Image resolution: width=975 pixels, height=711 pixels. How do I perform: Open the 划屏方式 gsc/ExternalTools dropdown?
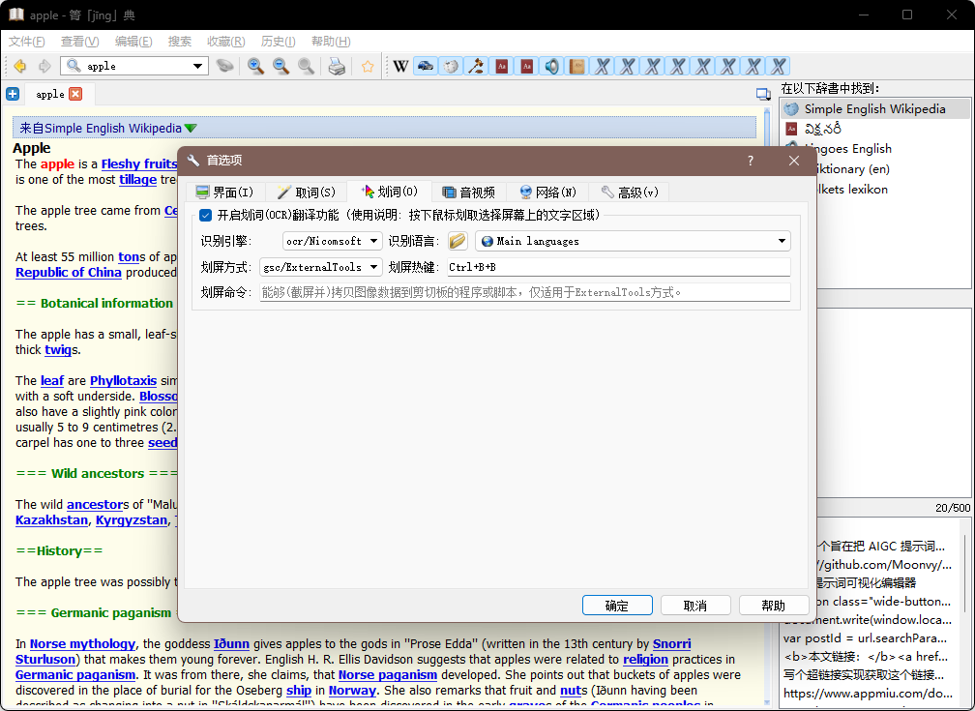click(x=321, y=267)
